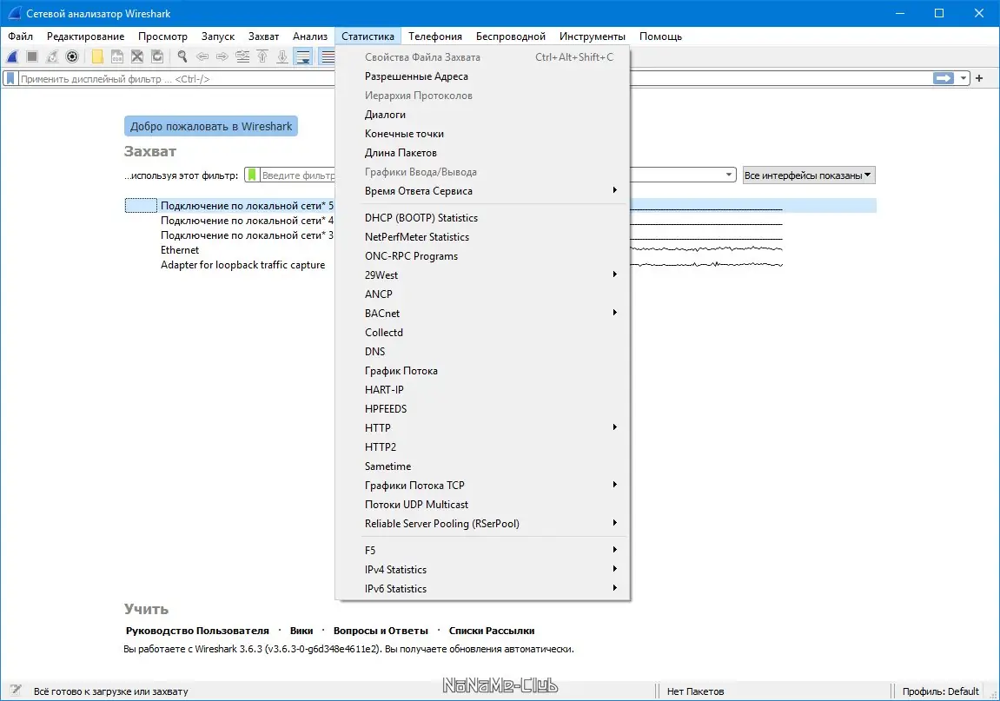The image size is (1000, 701).
Task: Click the save capture file icon
Action: (116, 56)
